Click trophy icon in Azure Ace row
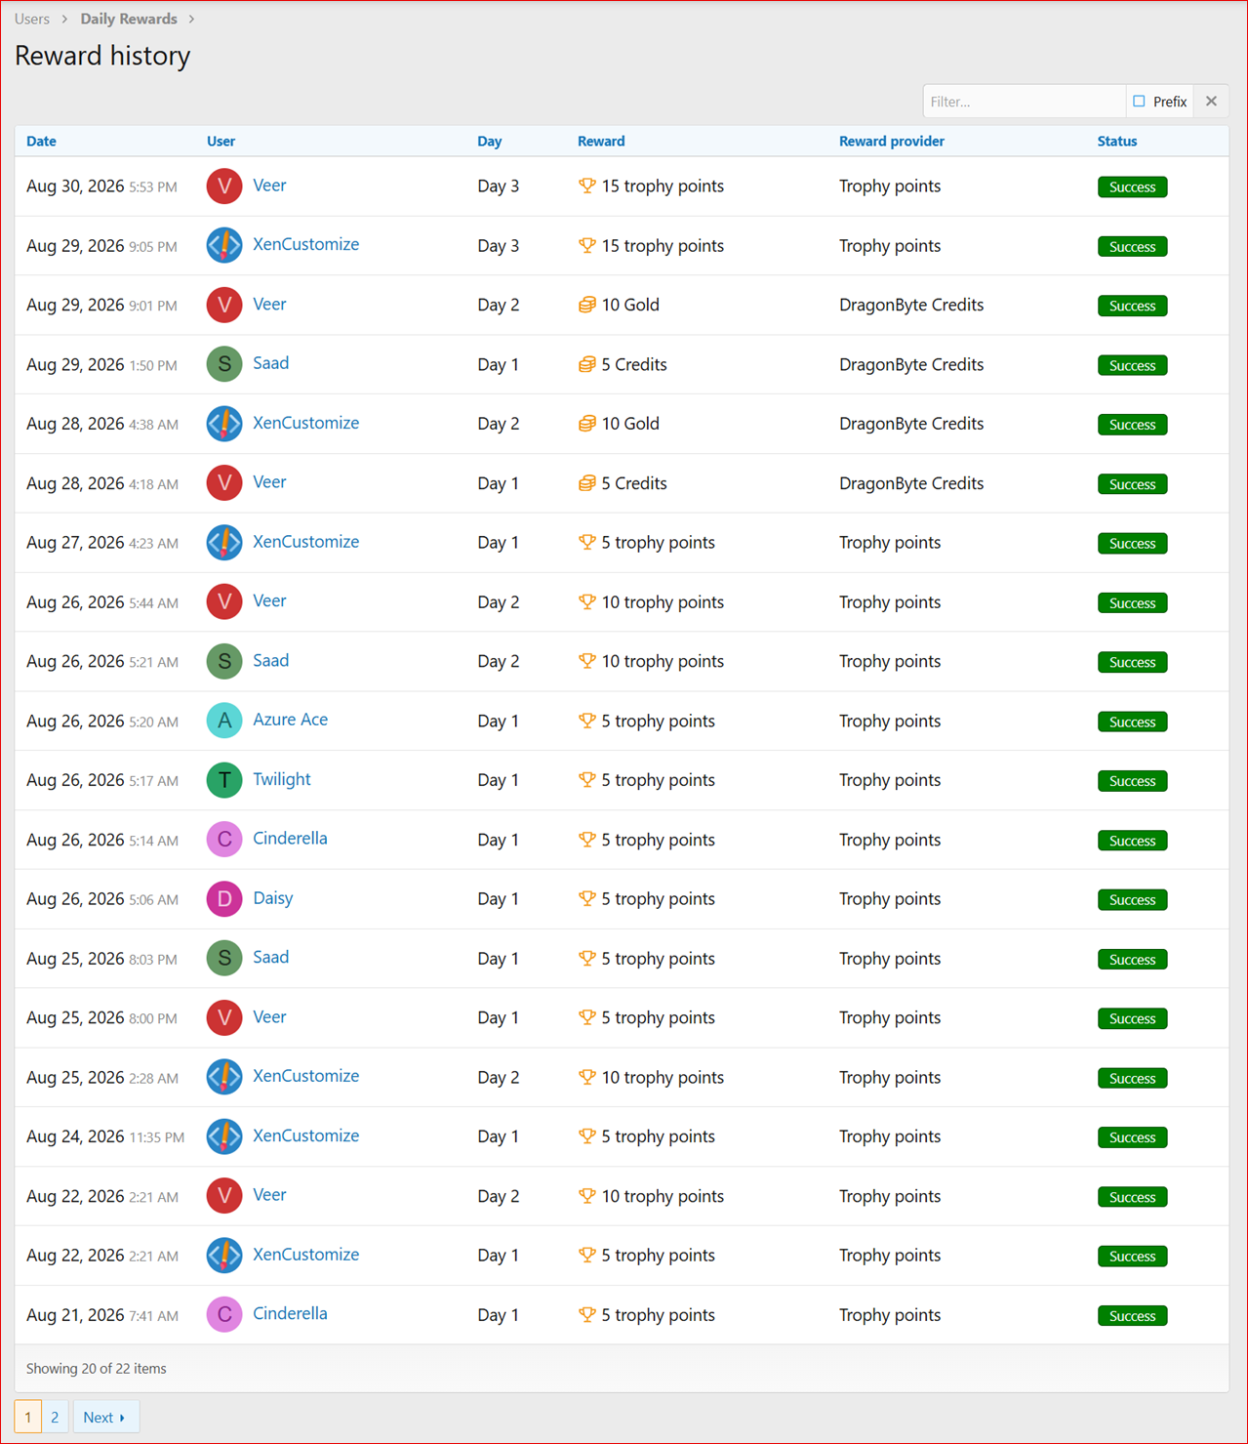Viewport: 1248px width, 1444px height. point(586,721)
